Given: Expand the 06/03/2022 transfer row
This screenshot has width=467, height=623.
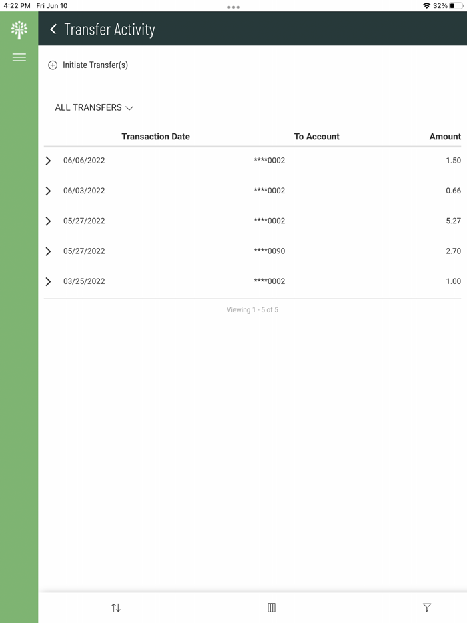Looking at the screenshot, I should [x=48, y=191].
